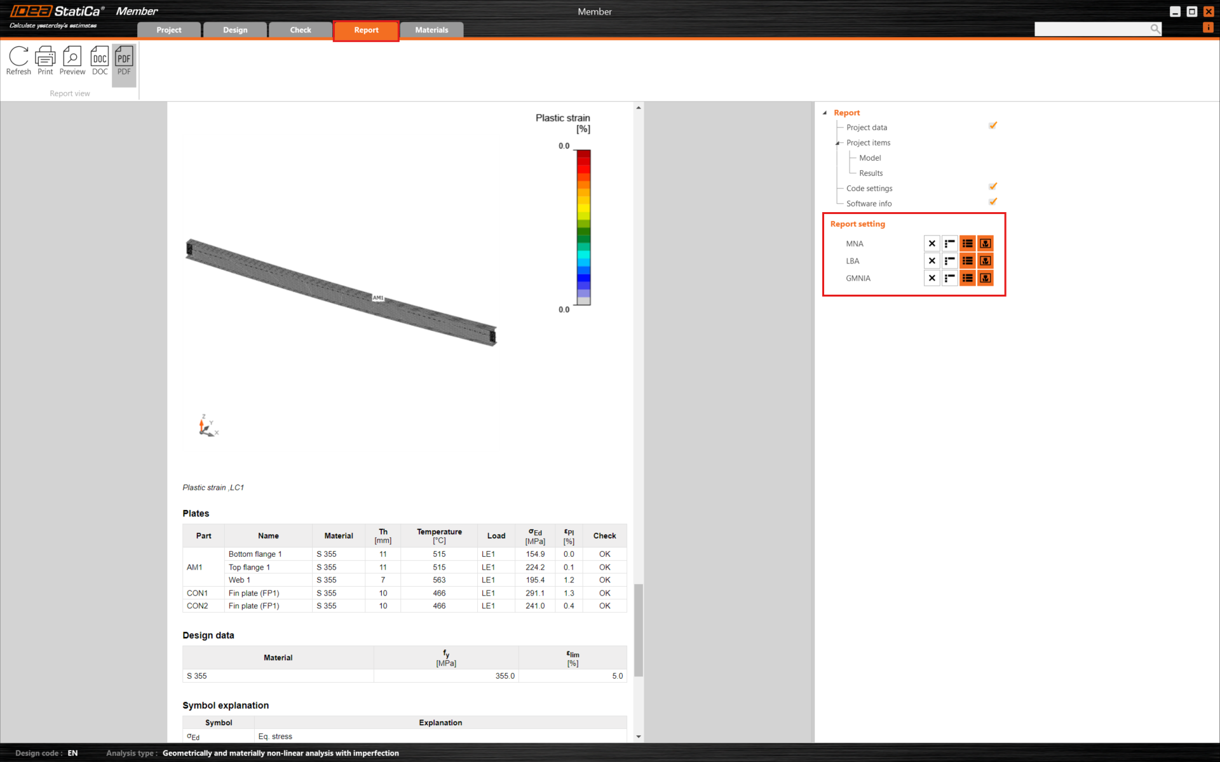Toggle the Software info checkbox
The image size is (1220, 762).
coord(993,202)
